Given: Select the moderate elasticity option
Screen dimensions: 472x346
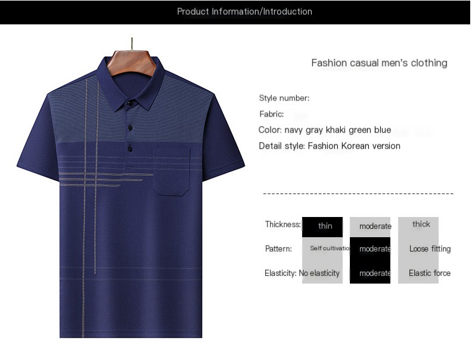Looking at the screenshot, I should pyautogui.click(x=370, y=273).
